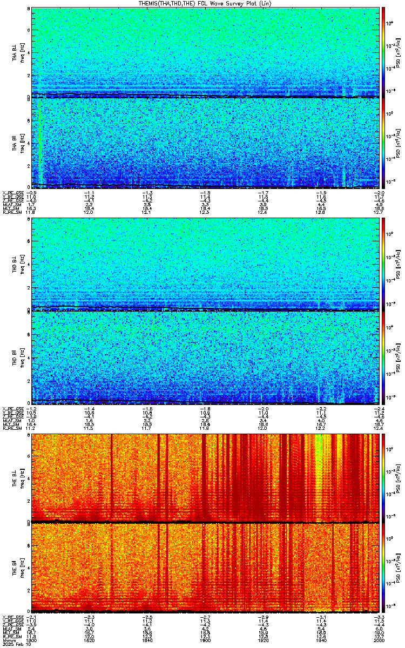Select the THD B∥ spectrogram color bar
405x648 pixels.
pyautogui.click(x=384, y=357)
